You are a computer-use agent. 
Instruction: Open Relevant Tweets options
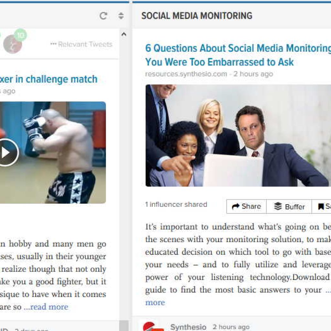81,44
